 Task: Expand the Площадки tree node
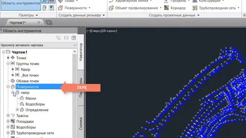(x=8, y=121)
